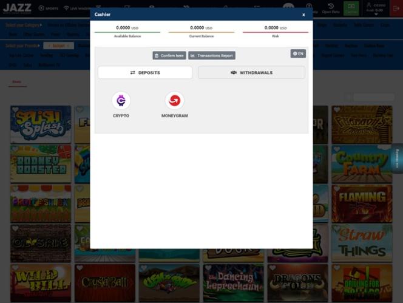The width and height of the screenshot is (403, 303).
Task: Switch to the Deposits tab
Action: pos(145,73)
